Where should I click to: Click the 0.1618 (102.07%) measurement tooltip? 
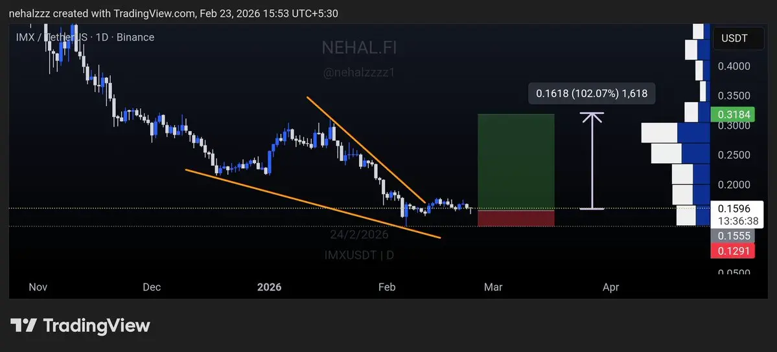tap(592, 93)
